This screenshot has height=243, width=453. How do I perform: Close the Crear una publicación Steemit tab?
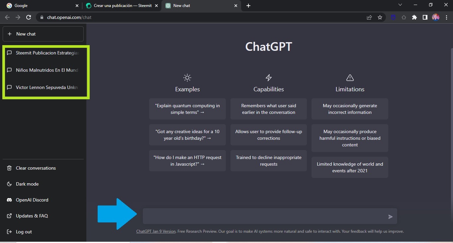pyautogui.click(x=156, y=6)
